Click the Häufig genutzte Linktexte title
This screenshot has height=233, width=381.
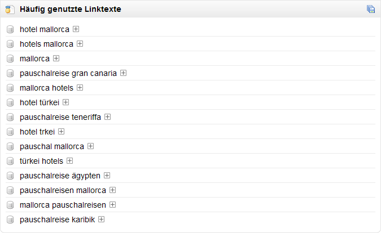[x=70, y=10]
